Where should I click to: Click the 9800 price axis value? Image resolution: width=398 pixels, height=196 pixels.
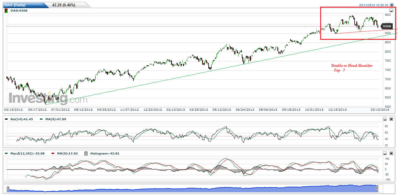tap(387, 15)
